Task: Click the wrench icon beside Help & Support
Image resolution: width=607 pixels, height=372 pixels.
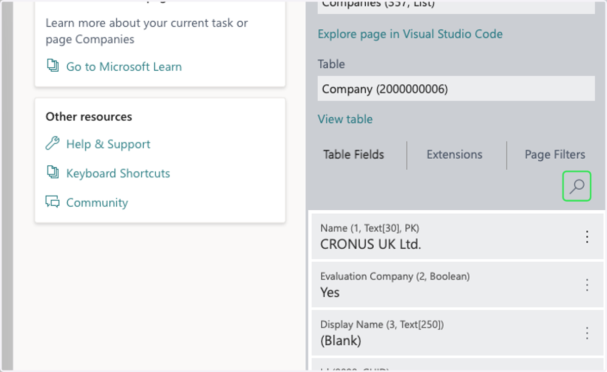Action: (53, 144)
